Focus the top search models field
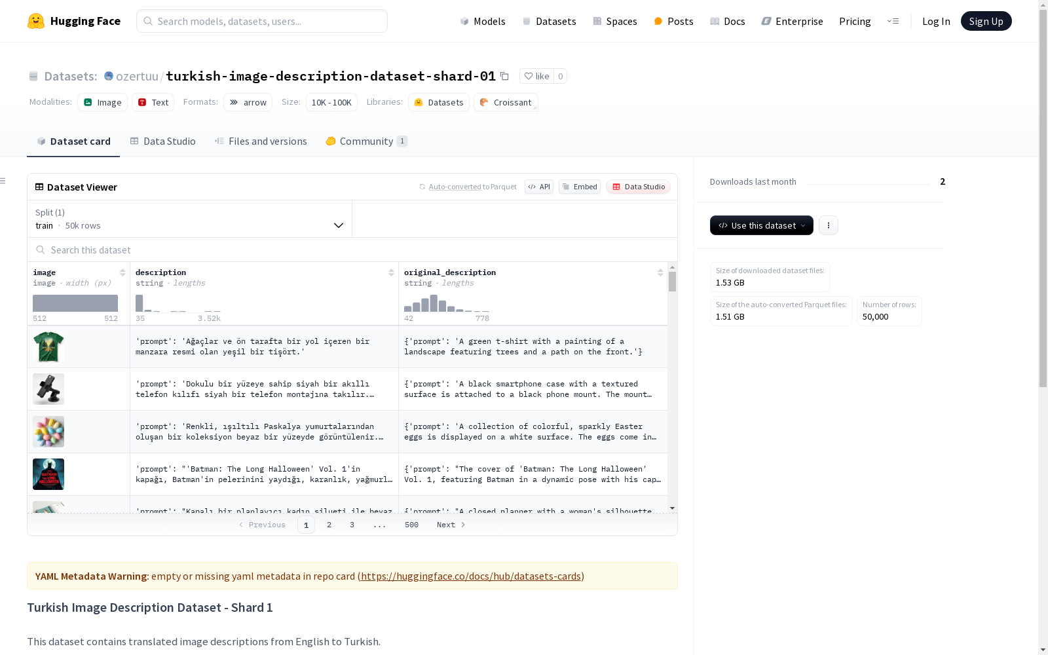Viewport: 1048px width, 655px height. 262,21
